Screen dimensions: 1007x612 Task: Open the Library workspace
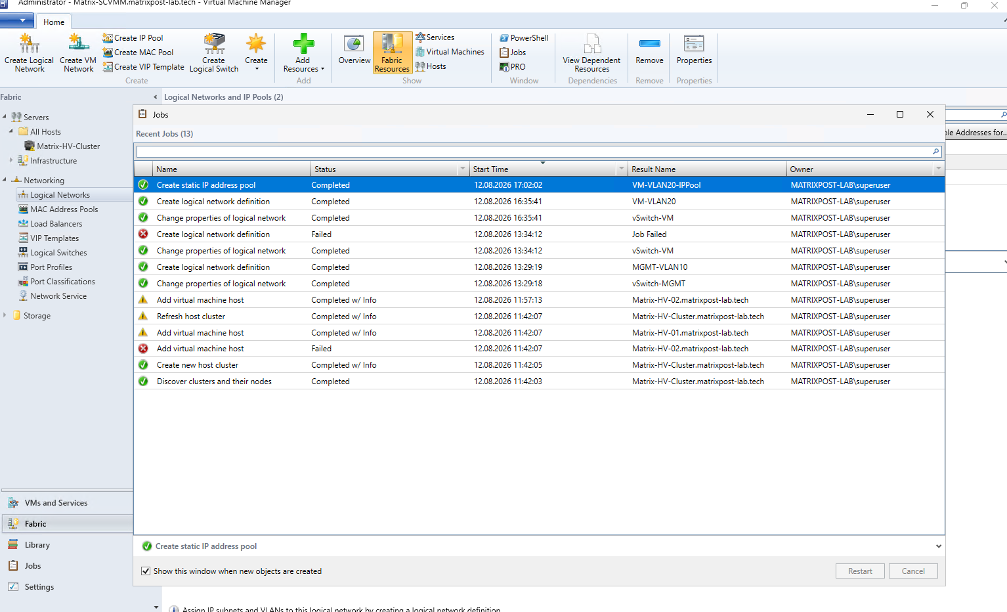pos(66,545)
